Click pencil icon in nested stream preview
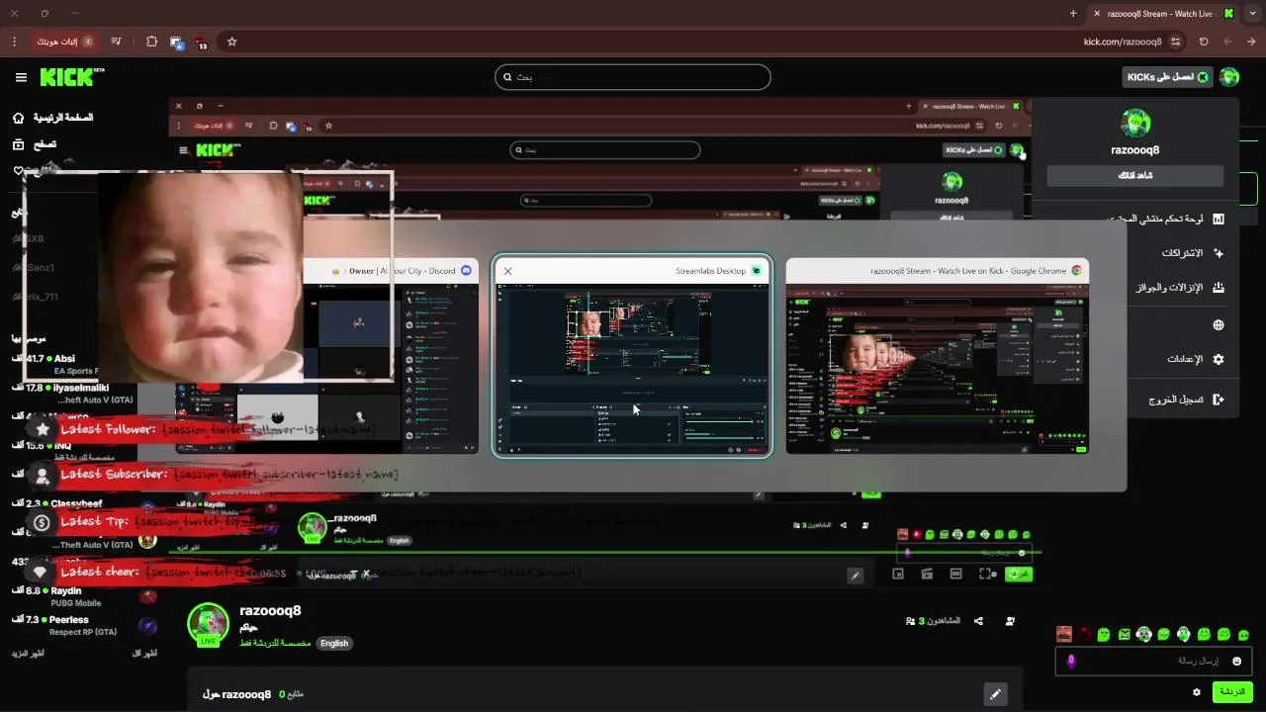 pos(856,575)
